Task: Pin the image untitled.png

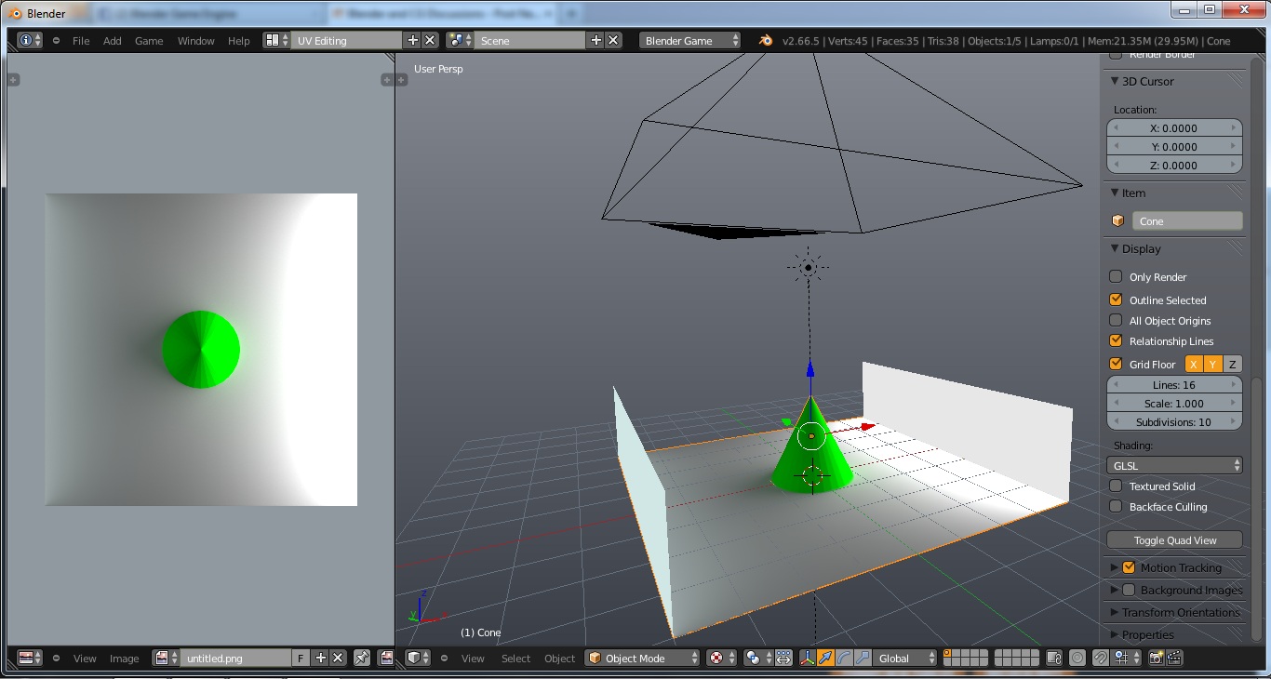Action: pos(362,658)
